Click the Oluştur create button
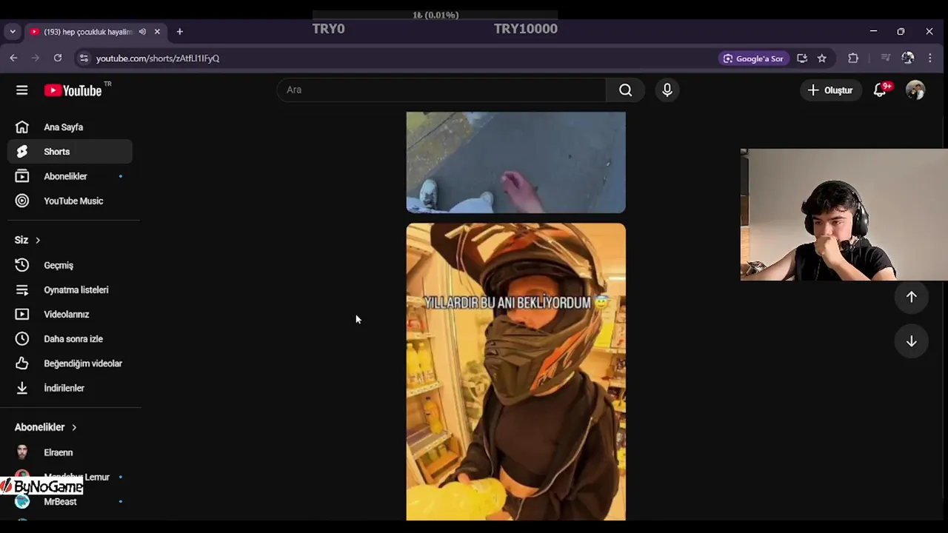 [x=830, y=90]
